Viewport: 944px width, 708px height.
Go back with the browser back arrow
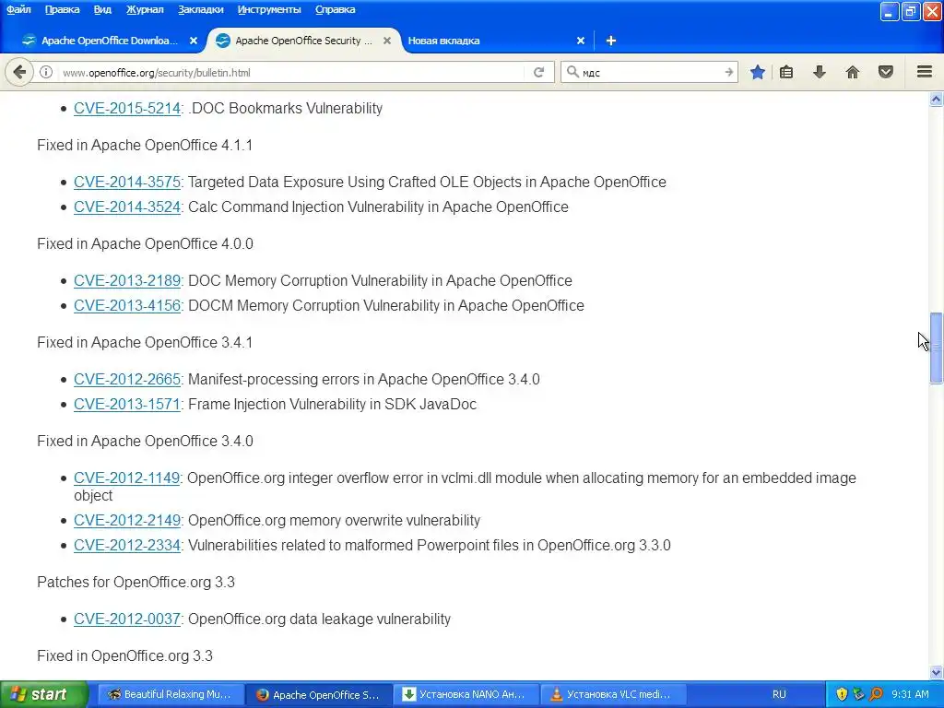(x=19, y=72)
